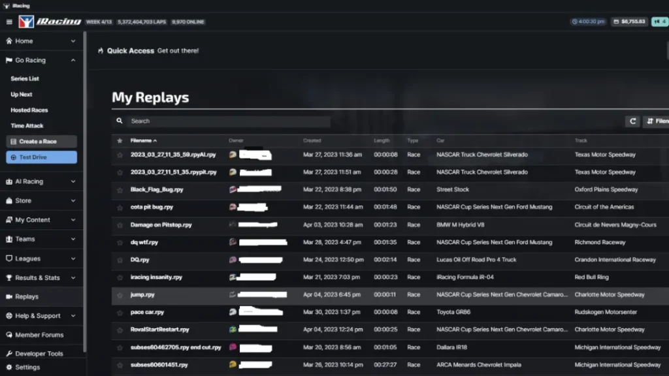Screen dimensions: 669x376
Task: Favorite the pace car.rpy replay
Action: [x=120, y=313]
